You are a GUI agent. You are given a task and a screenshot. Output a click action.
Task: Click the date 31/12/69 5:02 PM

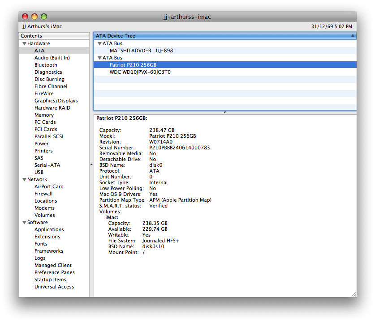tap(332, 26)
